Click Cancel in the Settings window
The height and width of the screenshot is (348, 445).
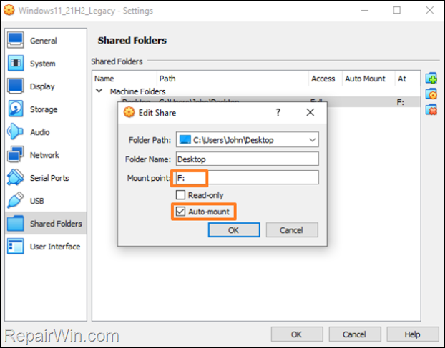[354, 334]
